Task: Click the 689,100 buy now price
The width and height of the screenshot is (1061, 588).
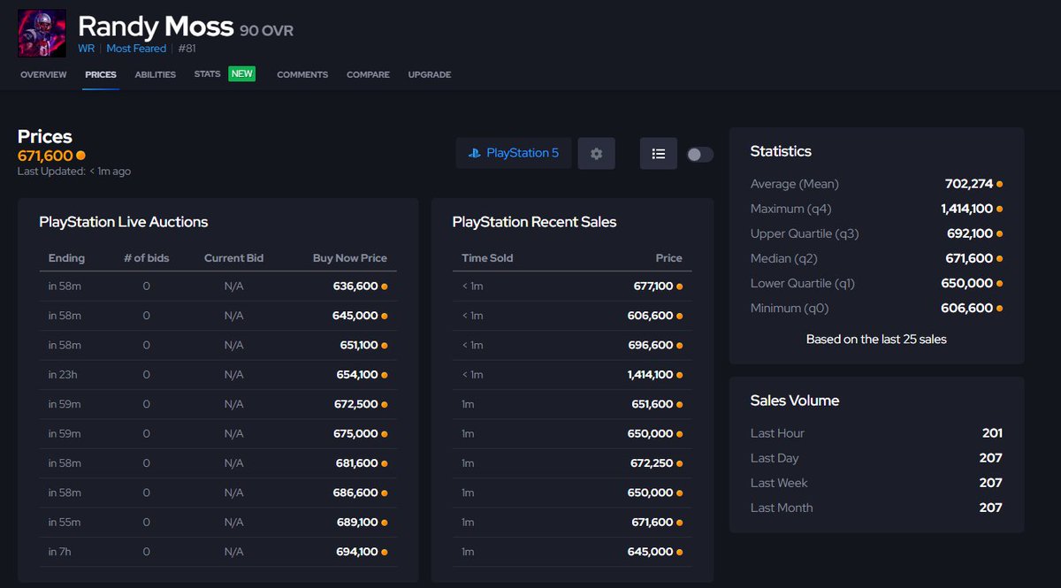Action: click(x=356, y=523)
